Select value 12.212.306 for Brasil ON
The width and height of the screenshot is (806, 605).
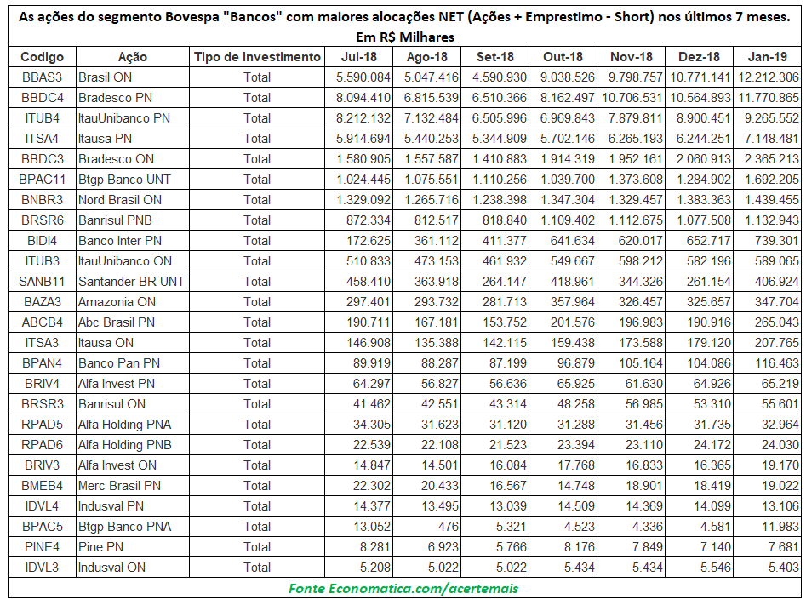[767, 77]
